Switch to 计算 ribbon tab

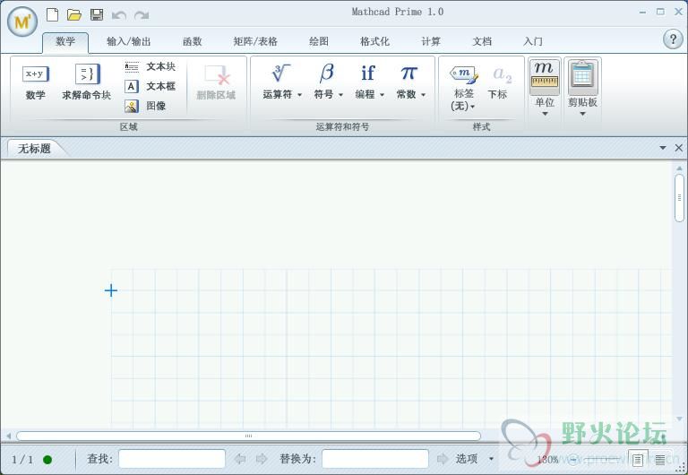431,42
